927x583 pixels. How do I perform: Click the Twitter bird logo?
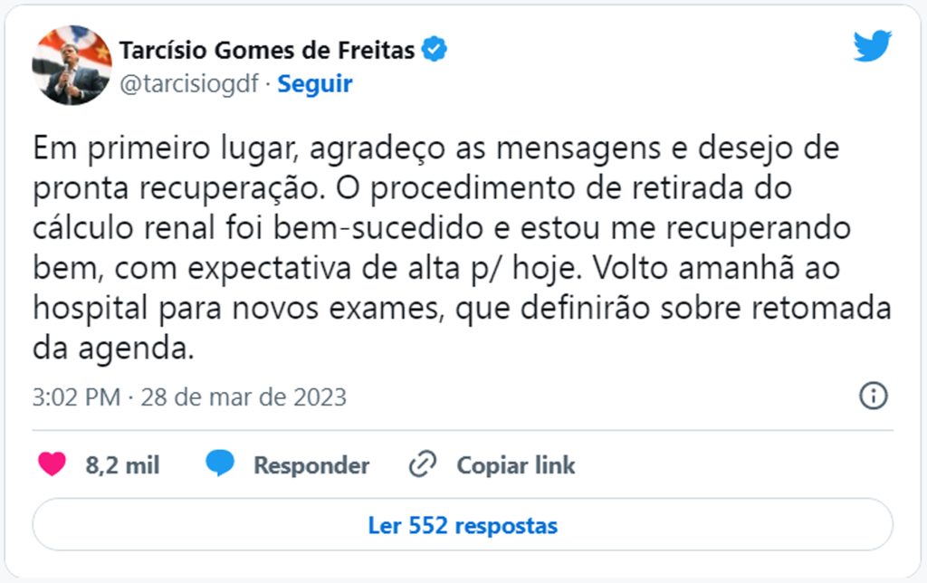tap(873, 45)
